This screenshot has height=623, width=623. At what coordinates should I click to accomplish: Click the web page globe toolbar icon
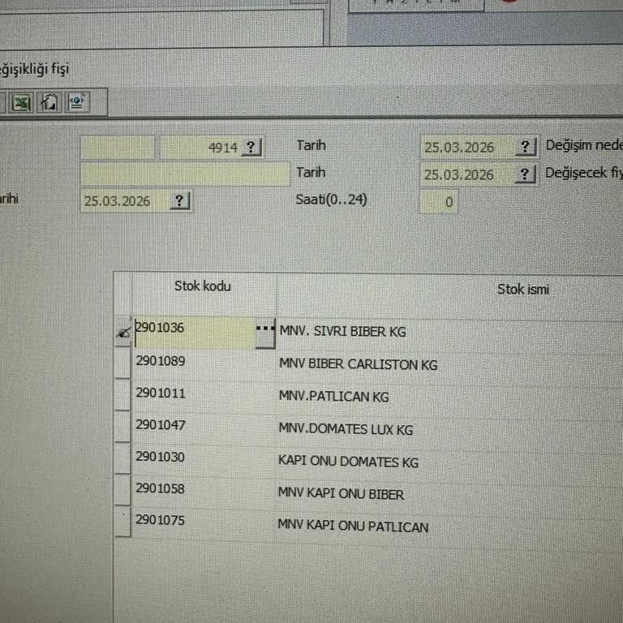(77, 102)
